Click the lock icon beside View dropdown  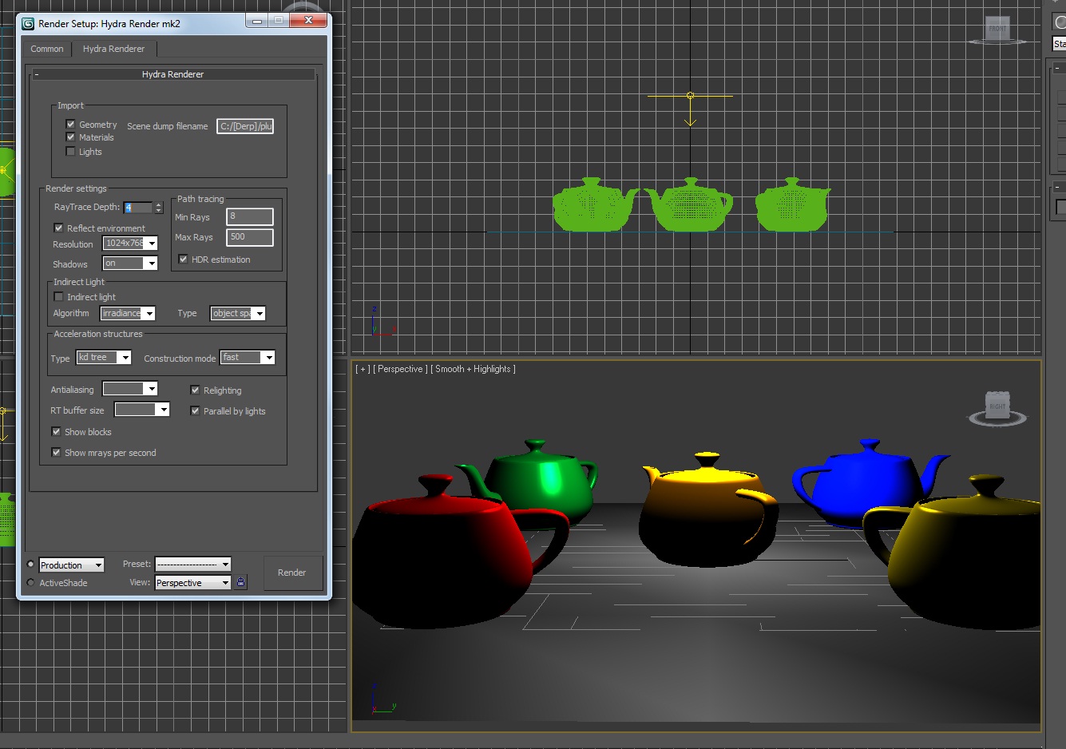[x=241, y=583]
